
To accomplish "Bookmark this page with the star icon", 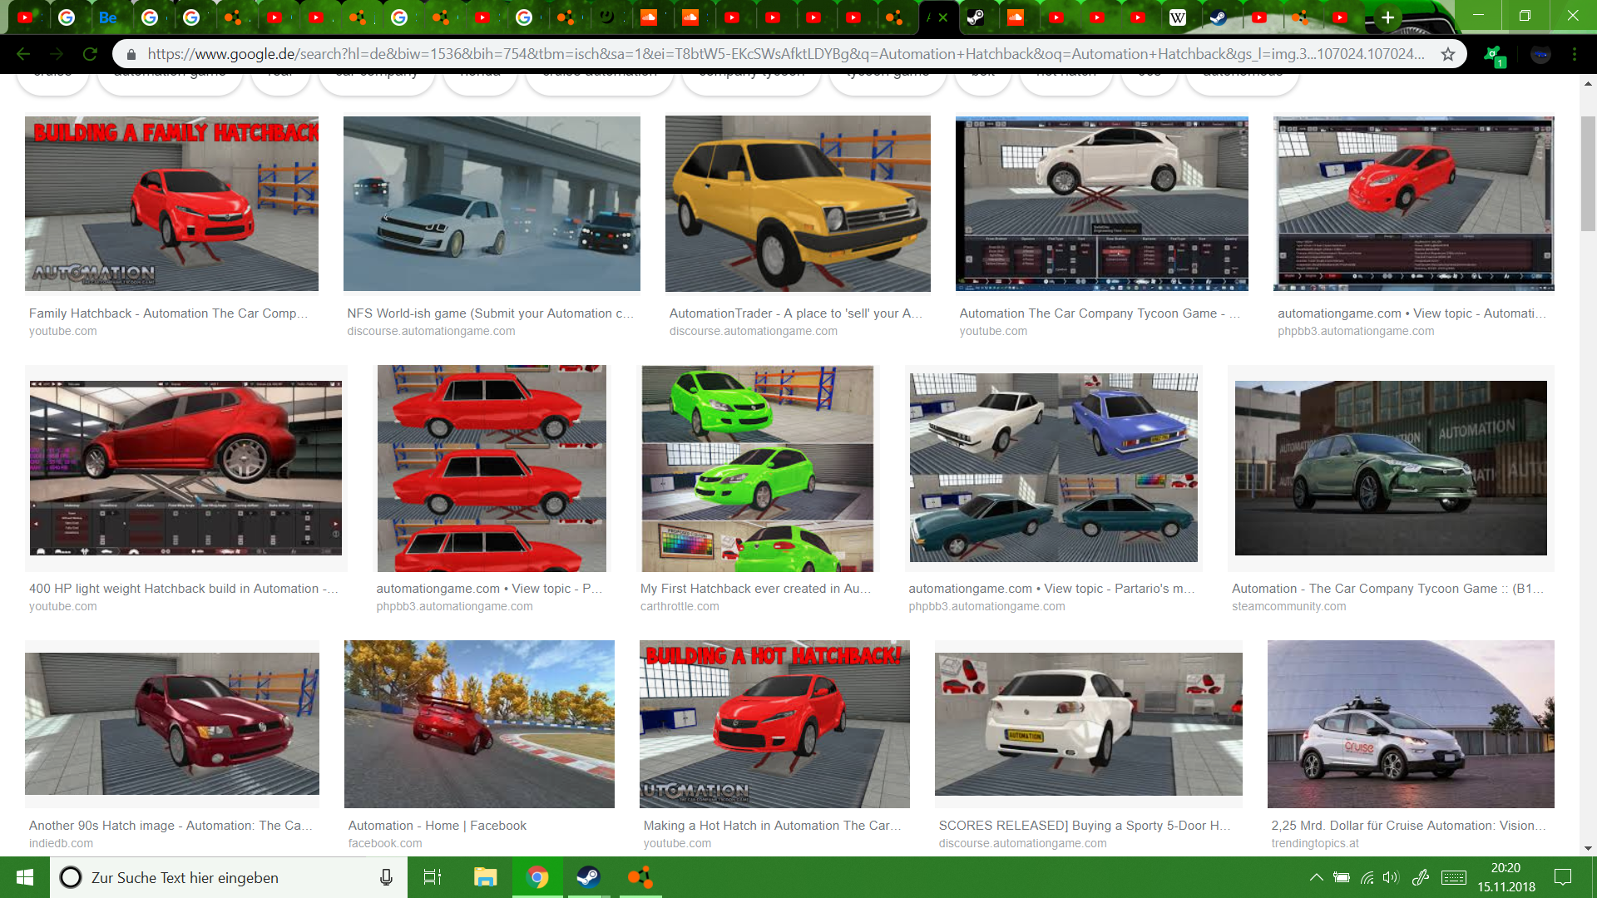I will tap(1448, 54).
